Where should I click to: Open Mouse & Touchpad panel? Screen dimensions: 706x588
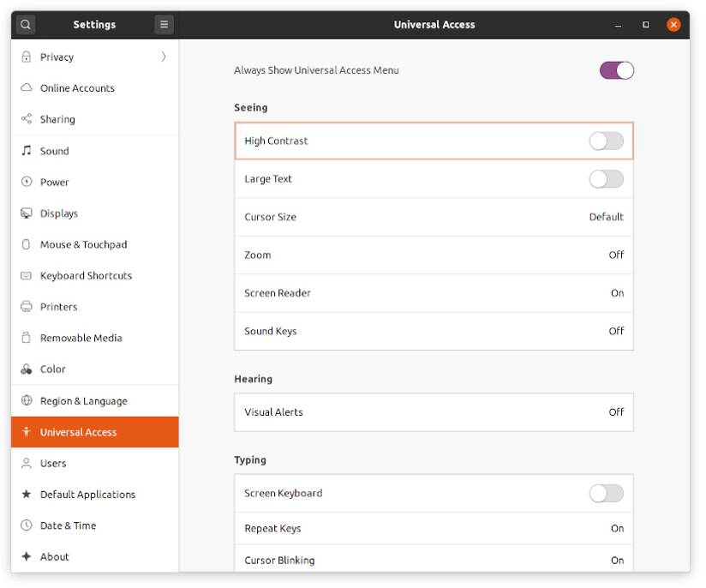[95, 244]
